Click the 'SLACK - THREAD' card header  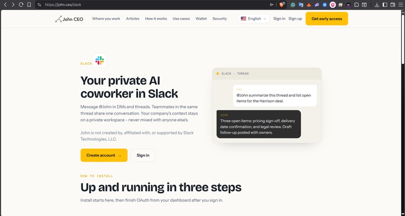(267, 73)
